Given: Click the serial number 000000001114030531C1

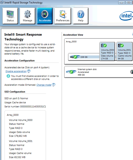Looking at the screenshot, I should (x=33, y=107).
